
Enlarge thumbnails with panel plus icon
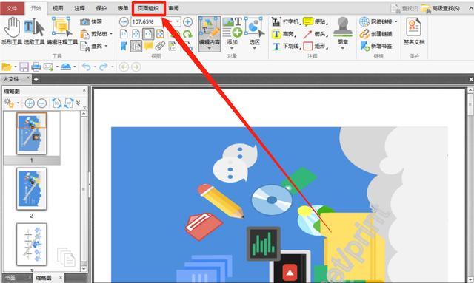point(30,103)
